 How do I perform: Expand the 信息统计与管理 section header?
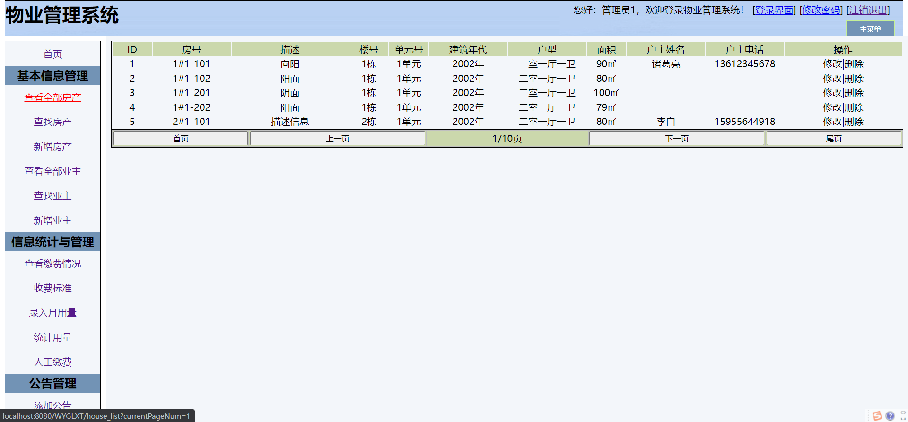pyautogui.click(x=52, y=242)
